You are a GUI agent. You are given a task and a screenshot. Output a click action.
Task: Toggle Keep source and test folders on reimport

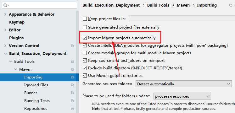[85, 61]
